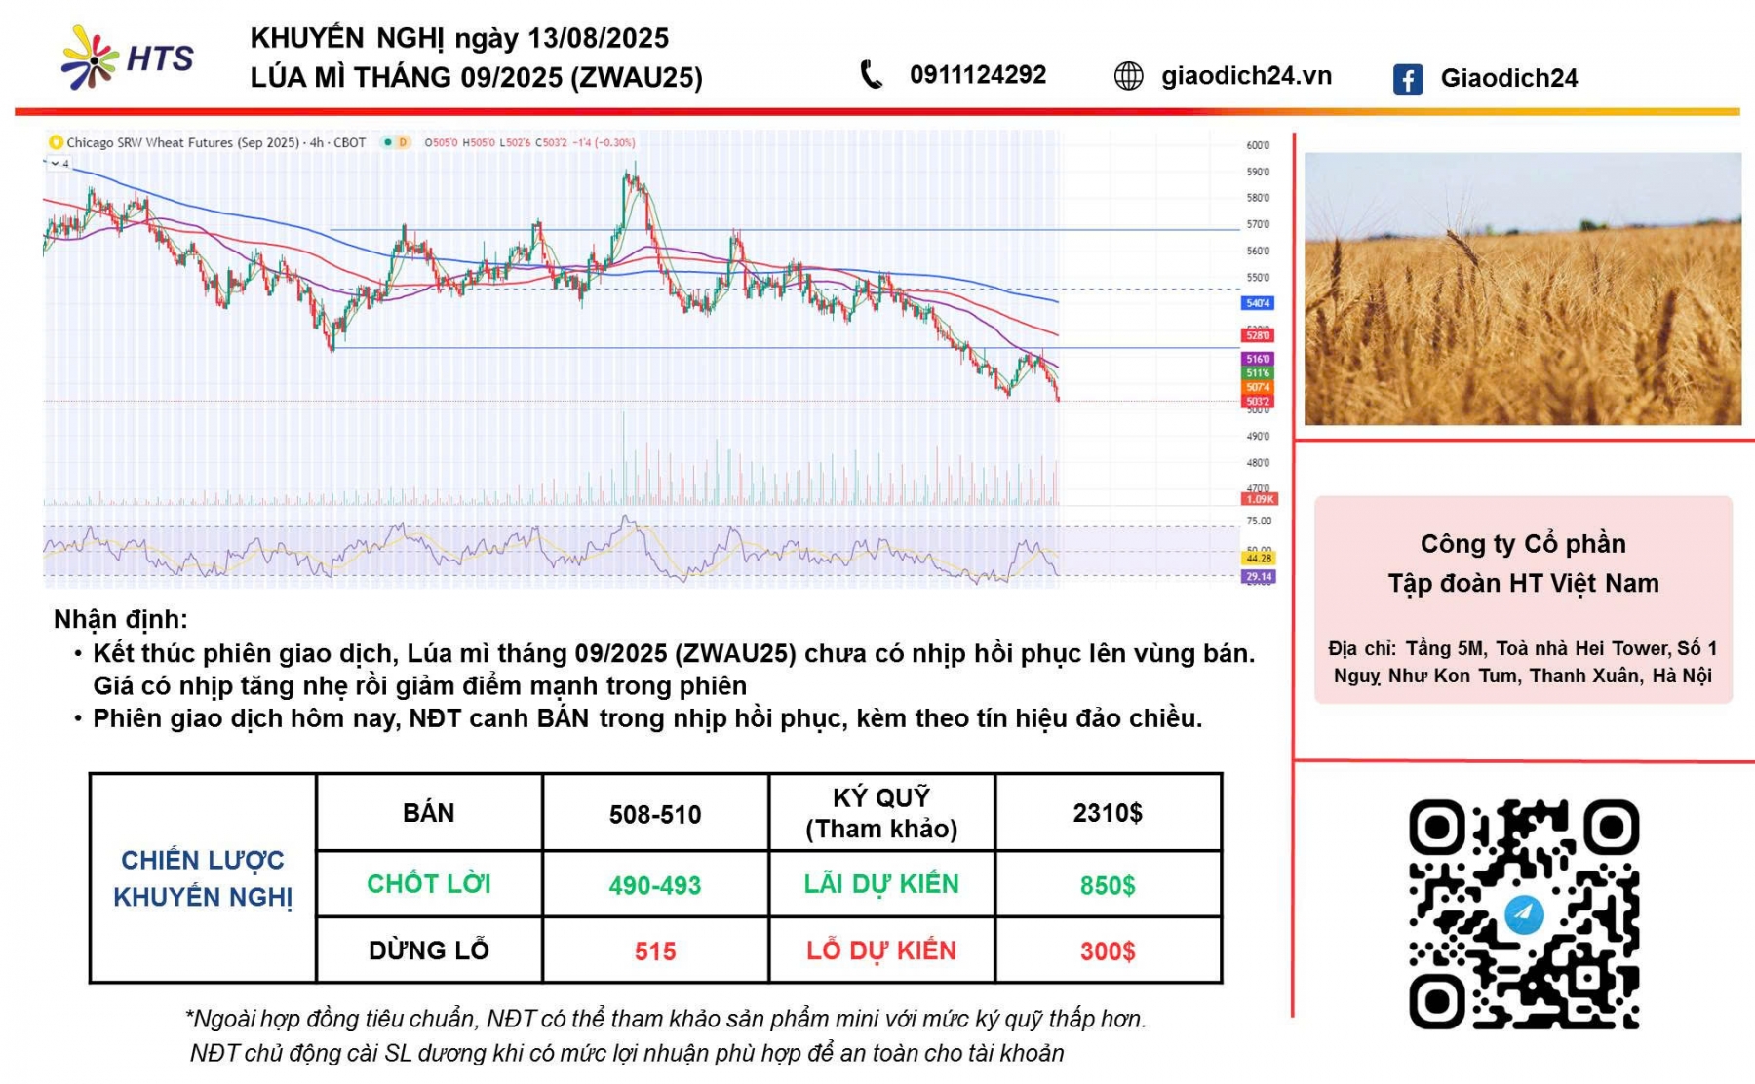Click the red 528'0 price label
Screen dimensions: 1755x1084
(1258, 335)
